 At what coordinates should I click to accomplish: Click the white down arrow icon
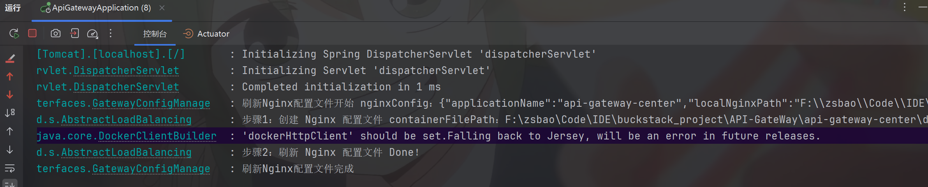coord(10,150)
